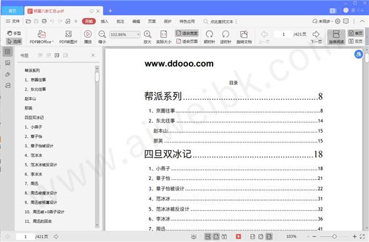
Task: Select the 保护 ribbon tab
Action: [168, 21]
